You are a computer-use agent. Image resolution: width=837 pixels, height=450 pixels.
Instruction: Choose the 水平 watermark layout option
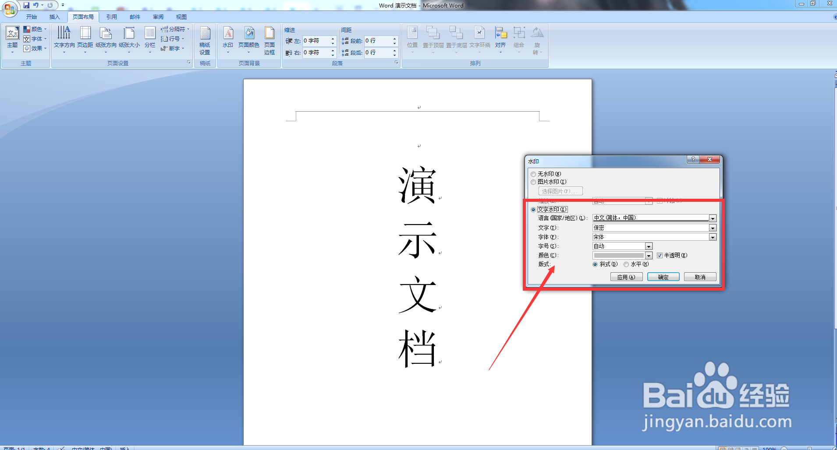[x=627, y=264]
